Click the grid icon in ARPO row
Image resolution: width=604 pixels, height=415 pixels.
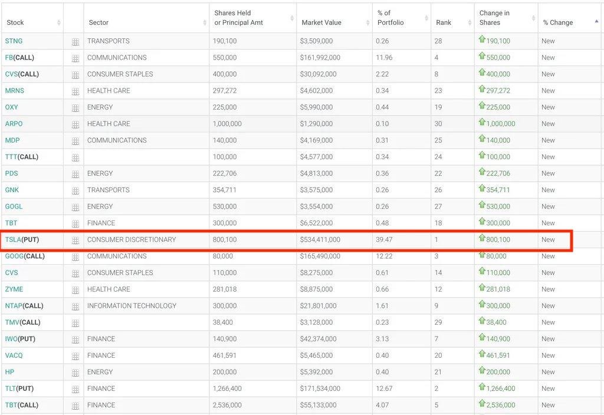(x=75, y=125)
